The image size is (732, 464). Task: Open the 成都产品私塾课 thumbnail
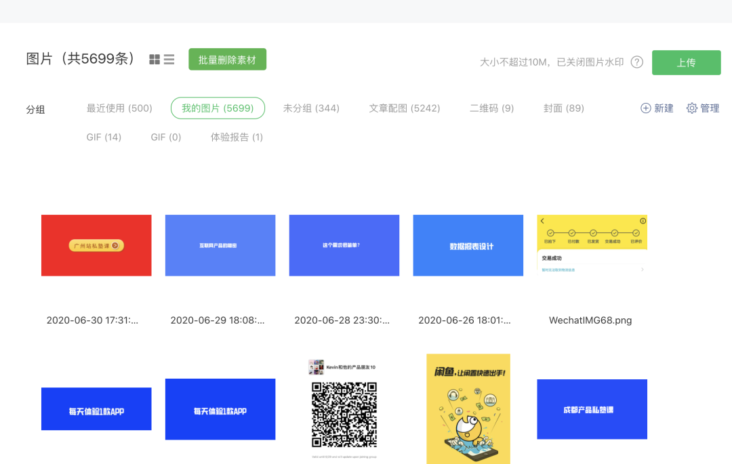(592, 409)
